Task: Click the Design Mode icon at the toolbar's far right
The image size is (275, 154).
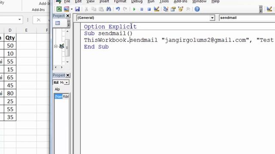Action: (269, 9)
